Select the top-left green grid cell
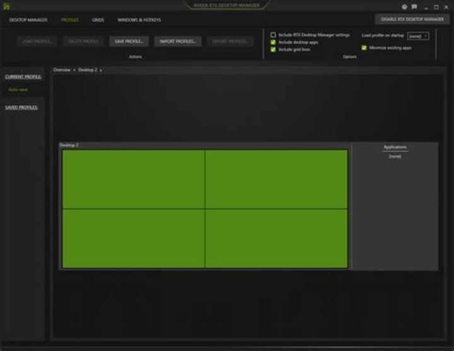 click(x=134, y=179)
